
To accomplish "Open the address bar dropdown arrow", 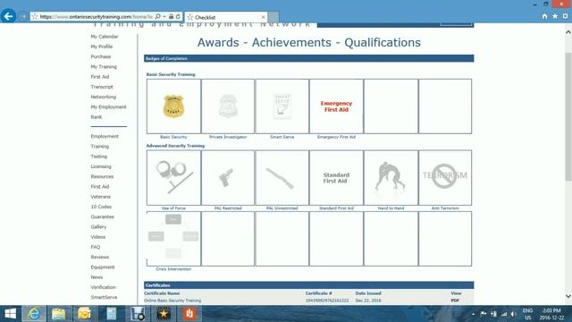I will [x=164, y=16].
